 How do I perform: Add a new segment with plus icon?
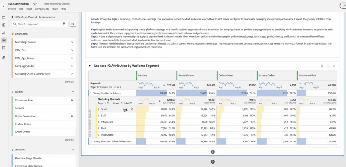coord(73,150)
